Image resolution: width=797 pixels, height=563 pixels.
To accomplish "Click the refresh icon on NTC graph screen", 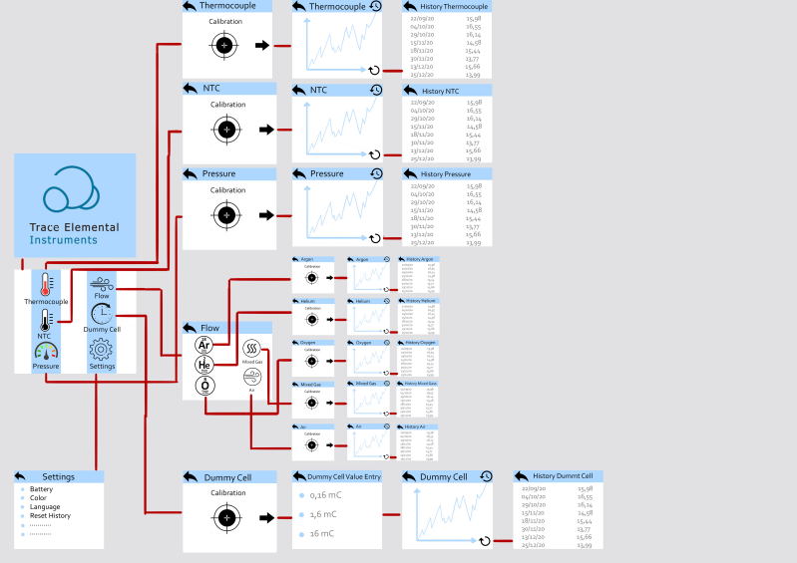I will tap(375, 154).
